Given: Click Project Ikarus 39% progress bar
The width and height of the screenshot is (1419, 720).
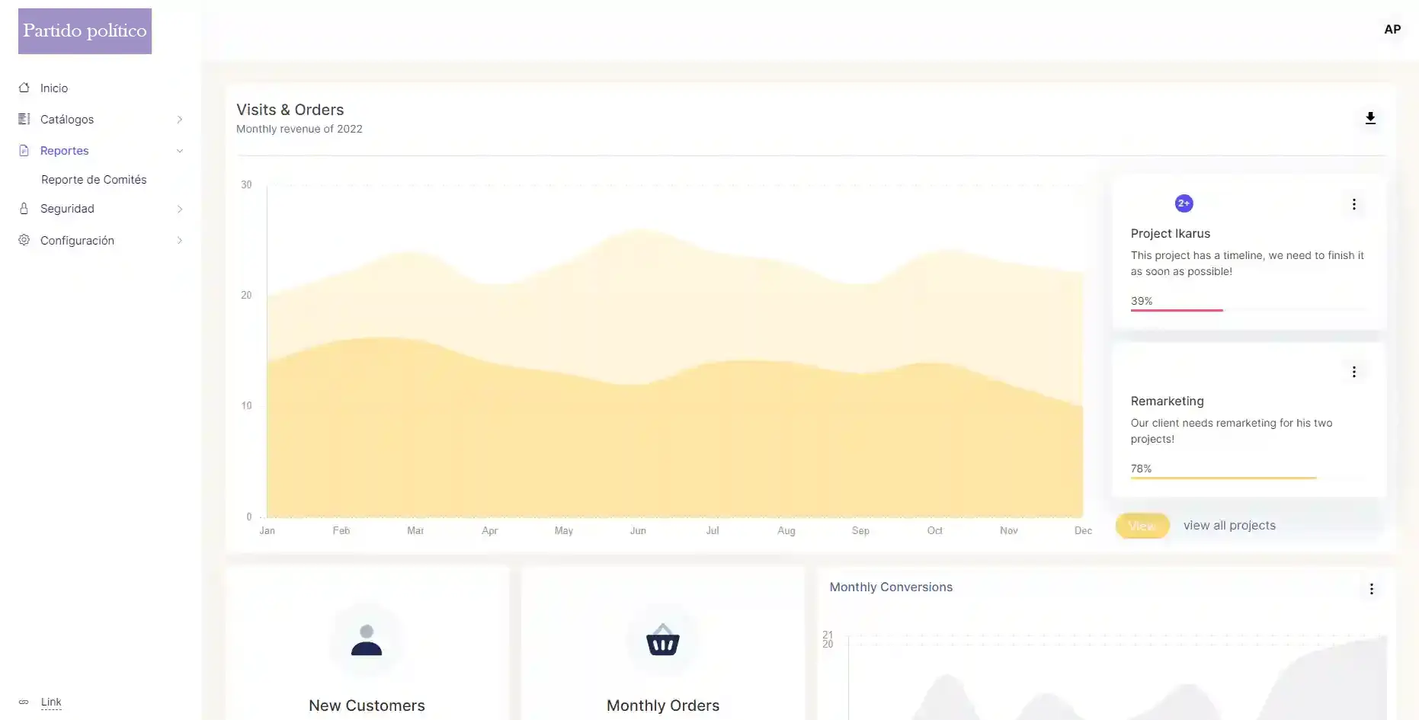Looking at the screenshot, I should click(x=1250, y=310).
